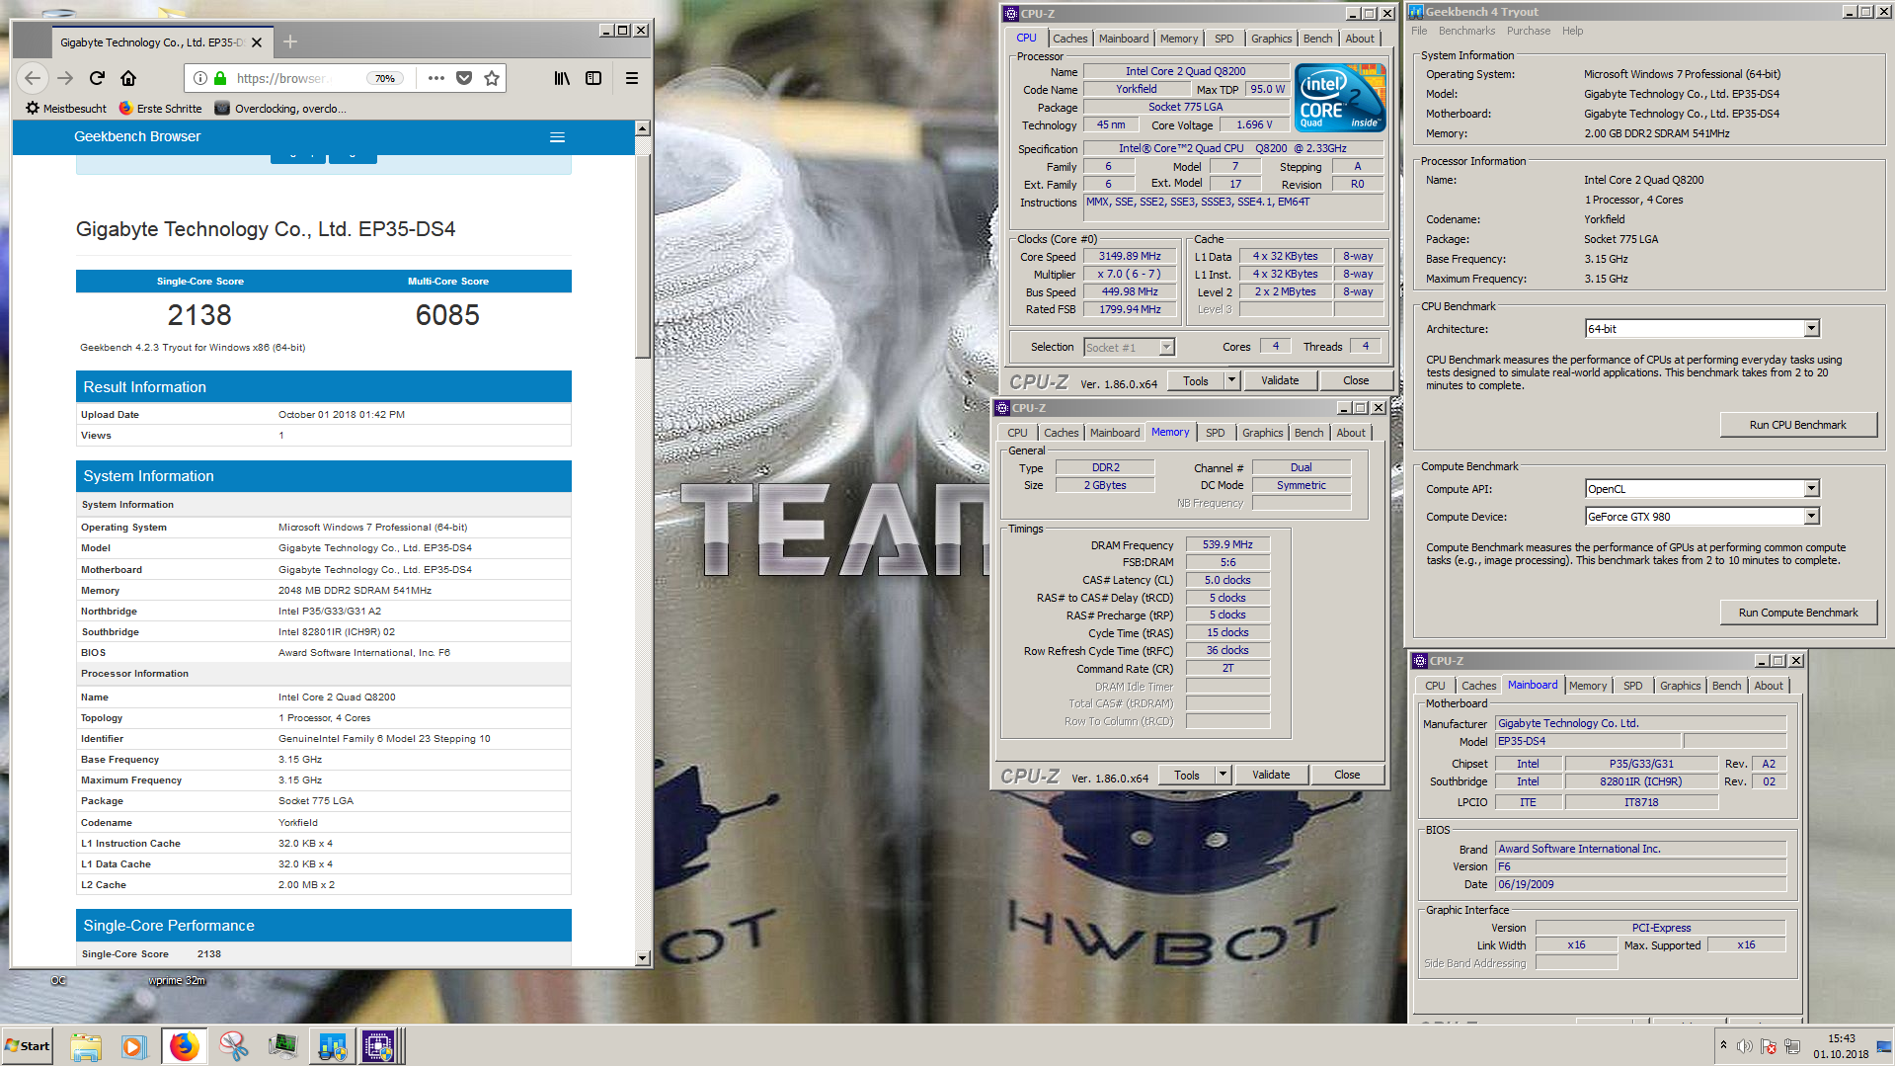Switch to Firefox on the taskbar
The width and height of the screenshot is (1895, 1066).
[184, 1046]
